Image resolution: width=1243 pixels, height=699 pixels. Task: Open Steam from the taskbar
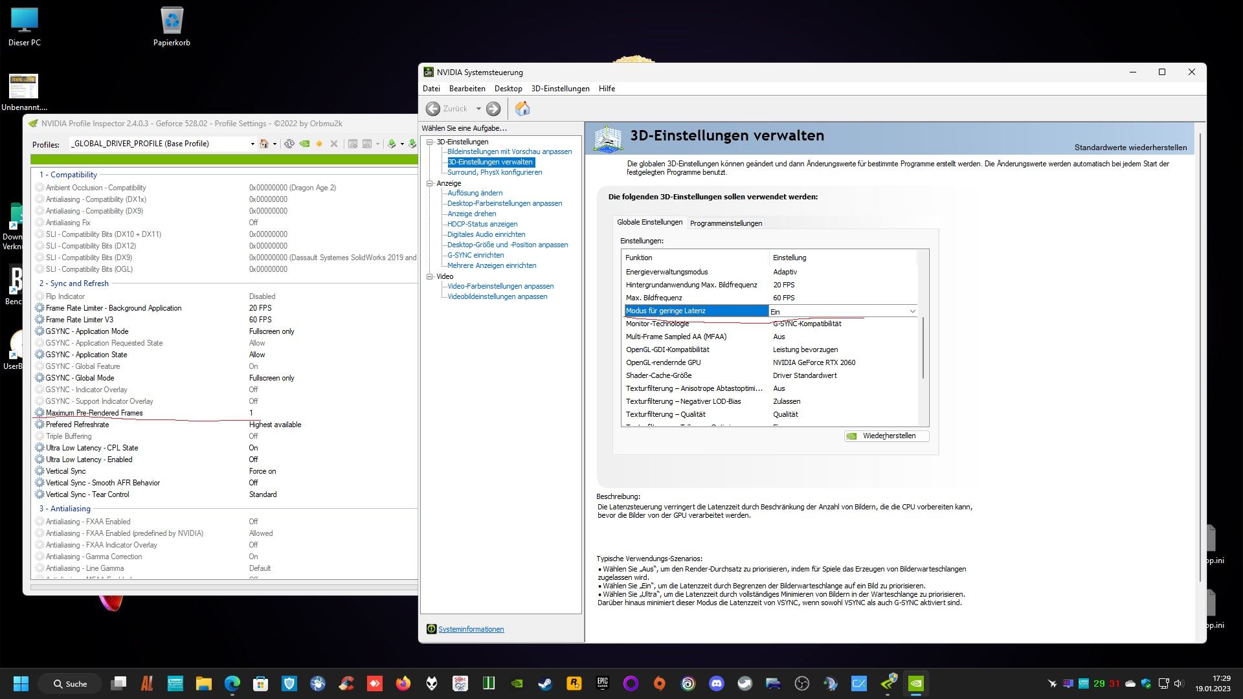545,683
